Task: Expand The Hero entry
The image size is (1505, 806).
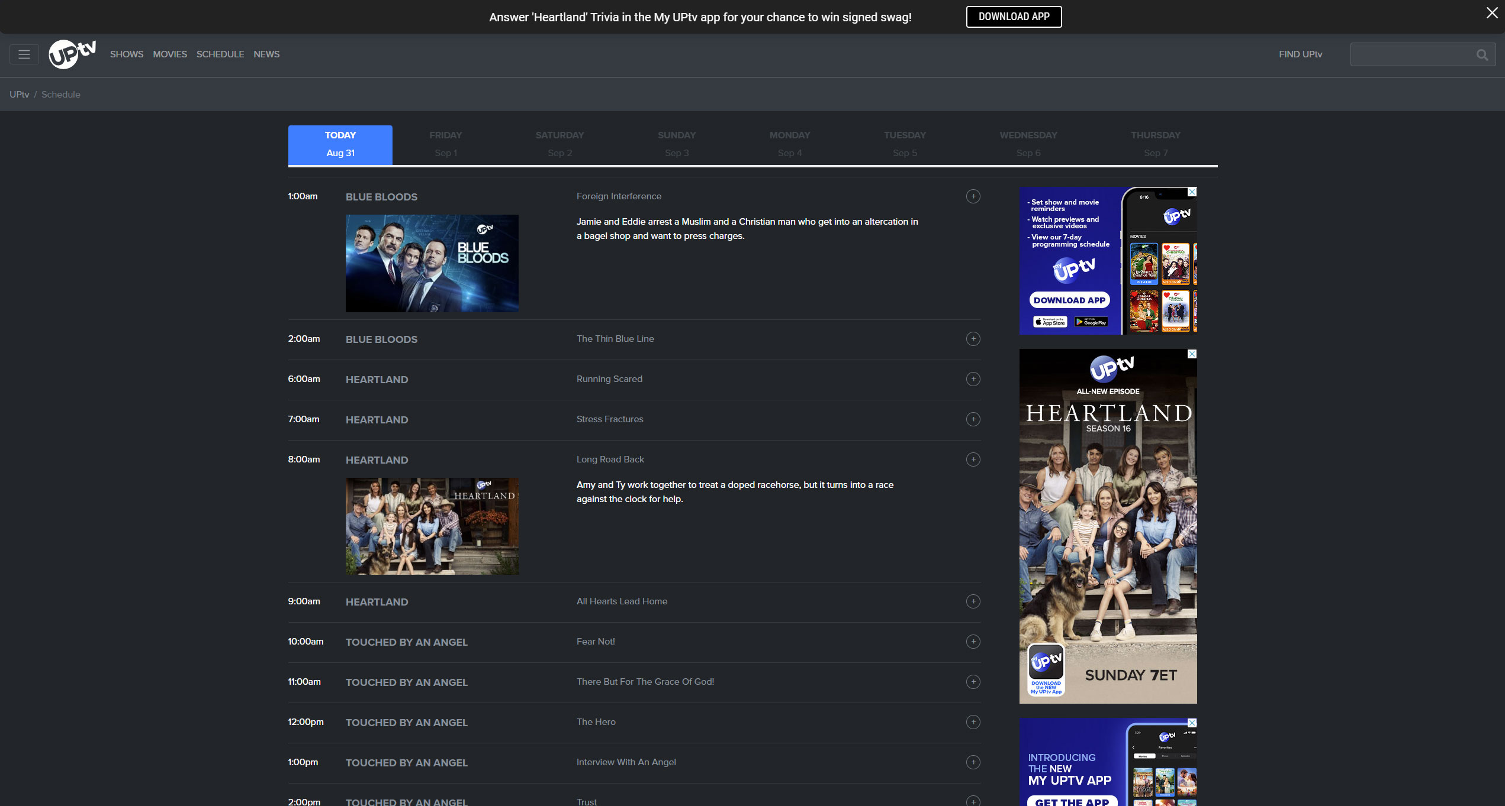Action: click(973, 722)
